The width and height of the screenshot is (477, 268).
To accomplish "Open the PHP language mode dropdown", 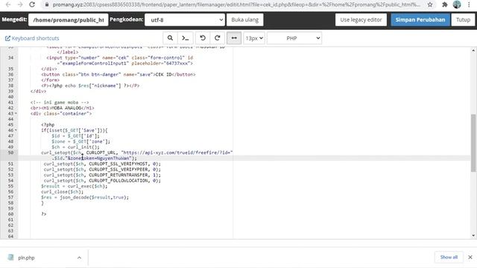I will point(294,38).
